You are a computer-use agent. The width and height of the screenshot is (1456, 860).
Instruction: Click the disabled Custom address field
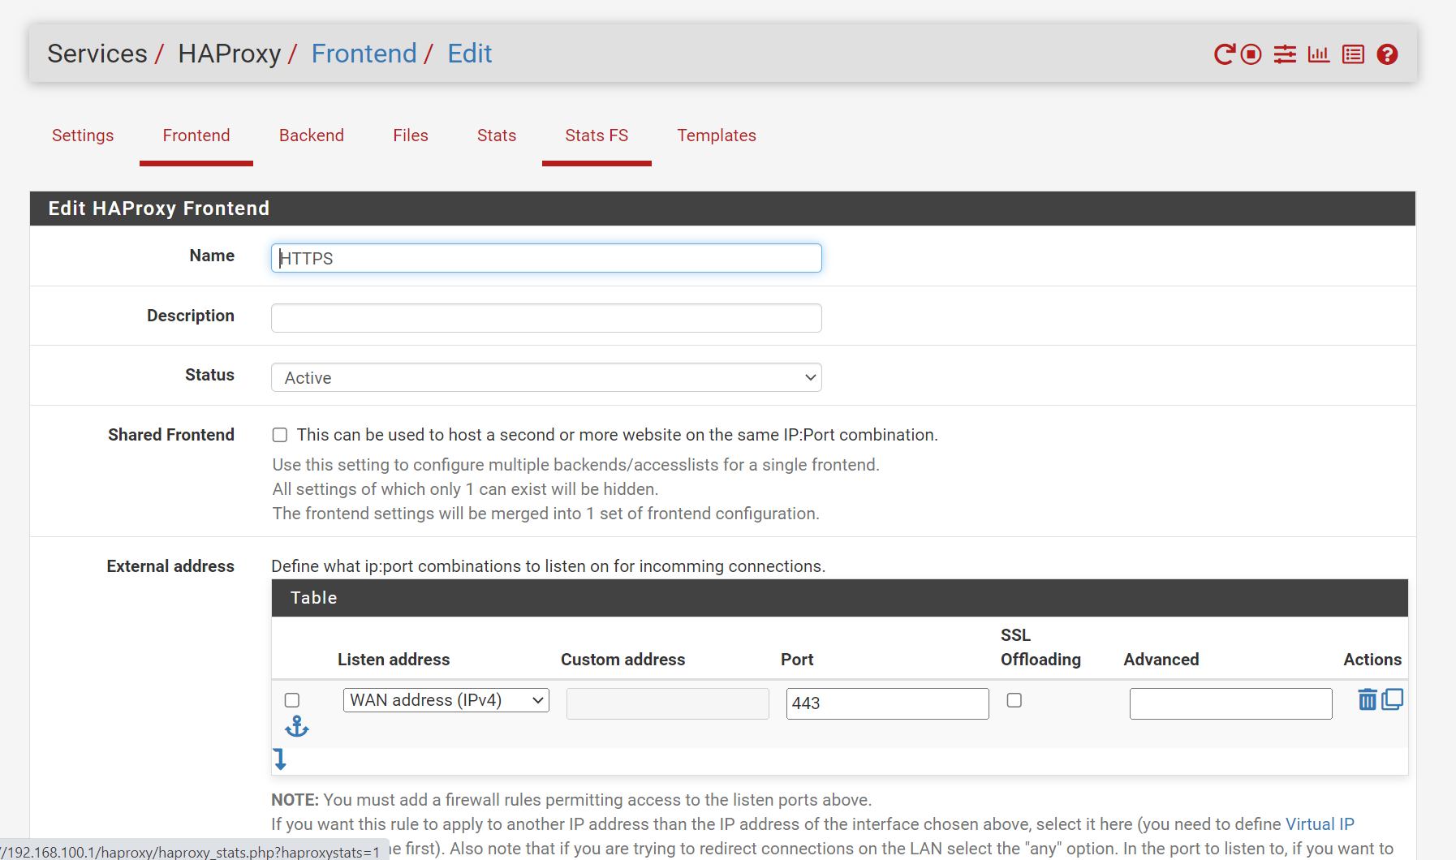[x=667, y=703]
